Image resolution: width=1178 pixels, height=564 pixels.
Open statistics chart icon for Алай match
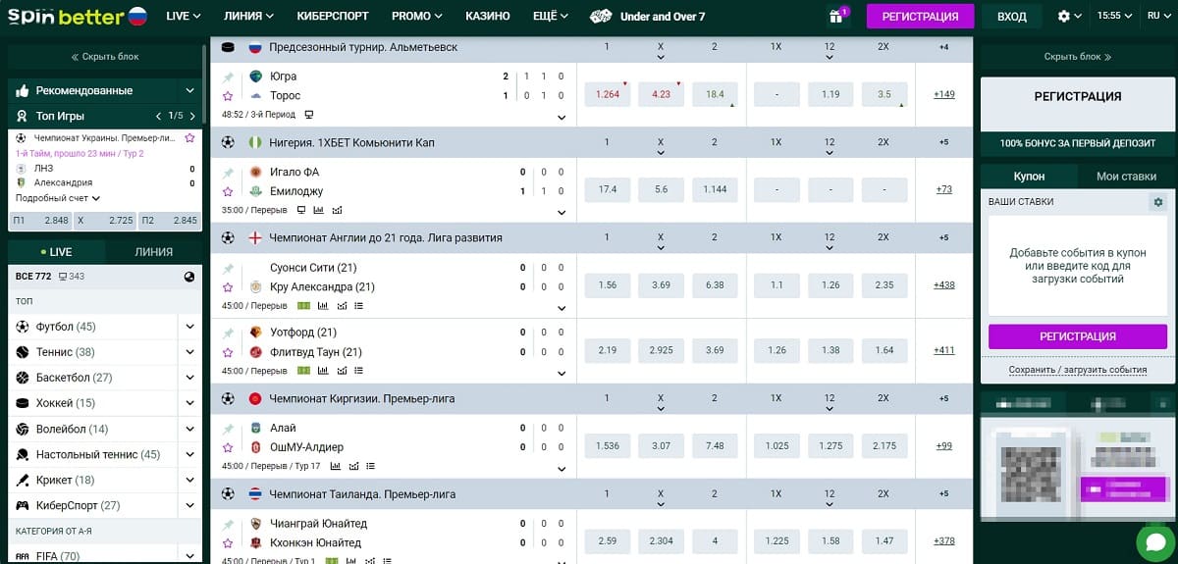pos(335,467)
